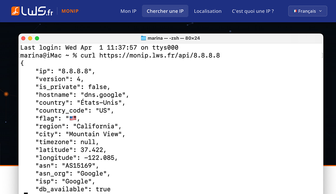Image resolution: width=336 pixels, height=194 pixels.
Task: Click the yellow traffic light on the terminal
Action: pos(30,38)
